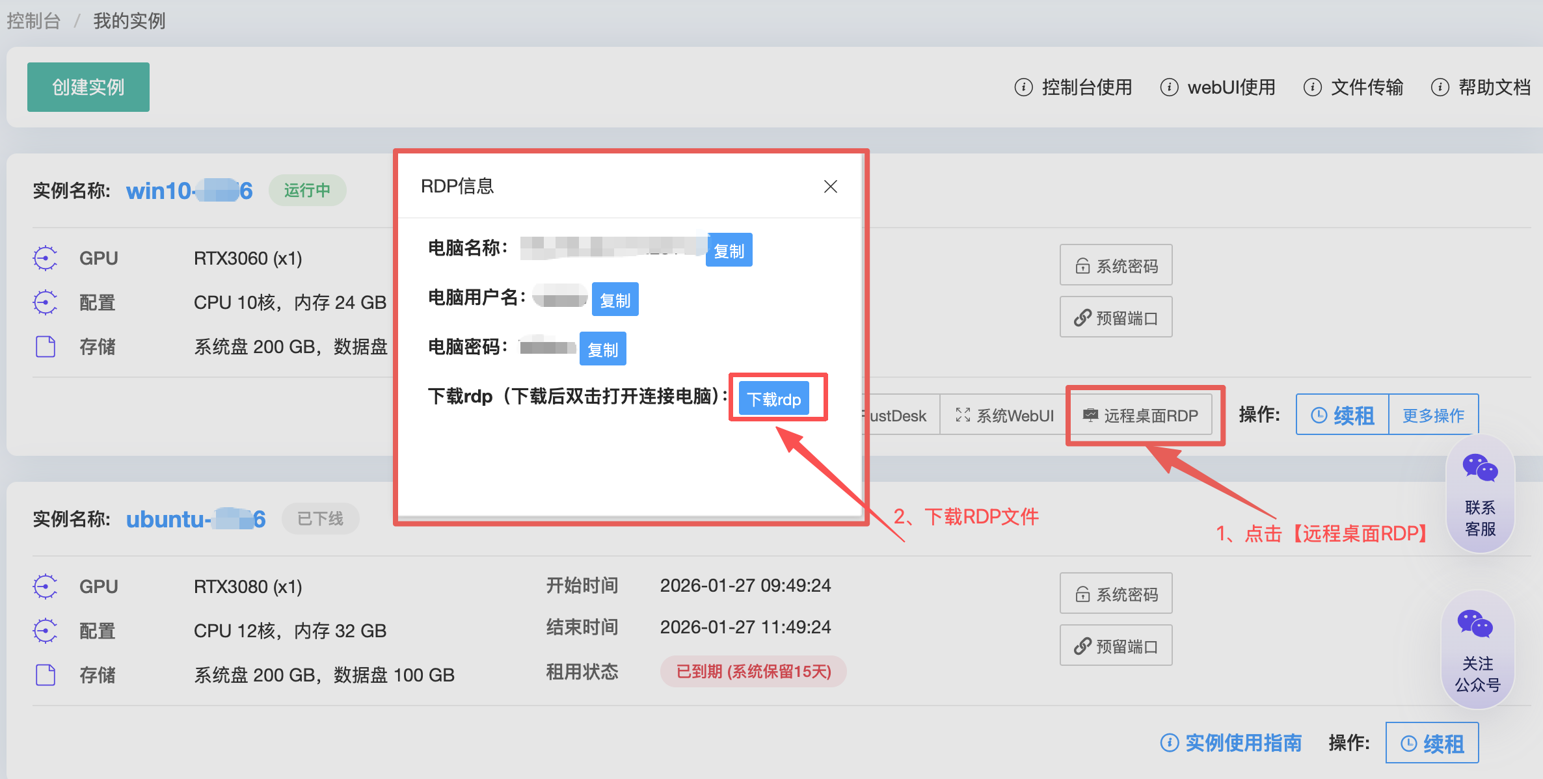Navigate to 控制台 breadcrumb

coord(34,21)
